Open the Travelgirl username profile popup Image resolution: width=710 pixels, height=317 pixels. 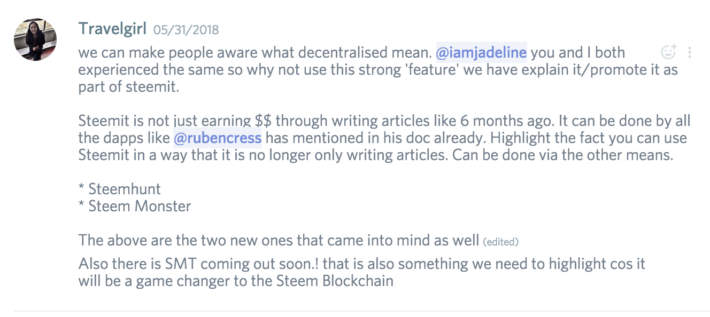coord(112,28)
